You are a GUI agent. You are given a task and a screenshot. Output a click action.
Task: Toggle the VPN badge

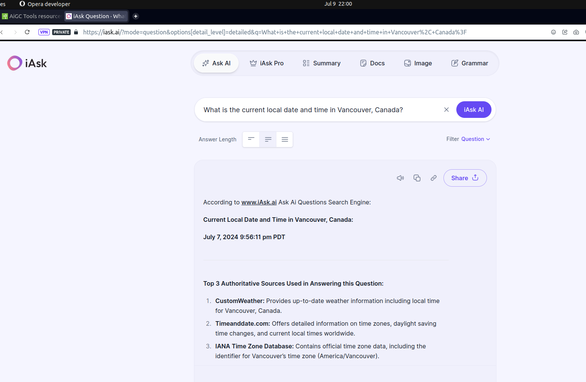point(44,32)
